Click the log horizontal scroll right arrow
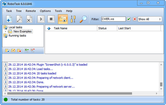166x105 pixels. [x=157, y=93]
